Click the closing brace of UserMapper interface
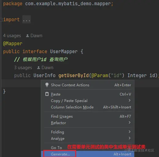The width and height of the screenshot is (159, 157). [x=4, y=91]
